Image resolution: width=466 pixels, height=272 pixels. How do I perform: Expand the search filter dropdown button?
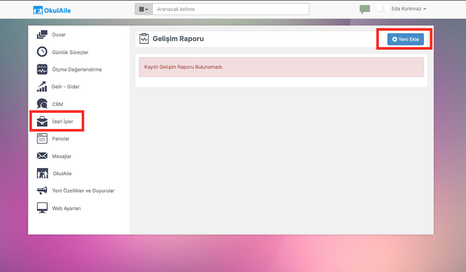(x=144, y=9)
